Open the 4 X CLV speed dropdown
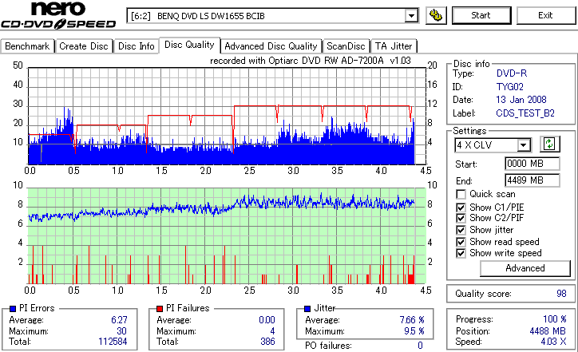This screenshot has height=352, width=578. 524,145
